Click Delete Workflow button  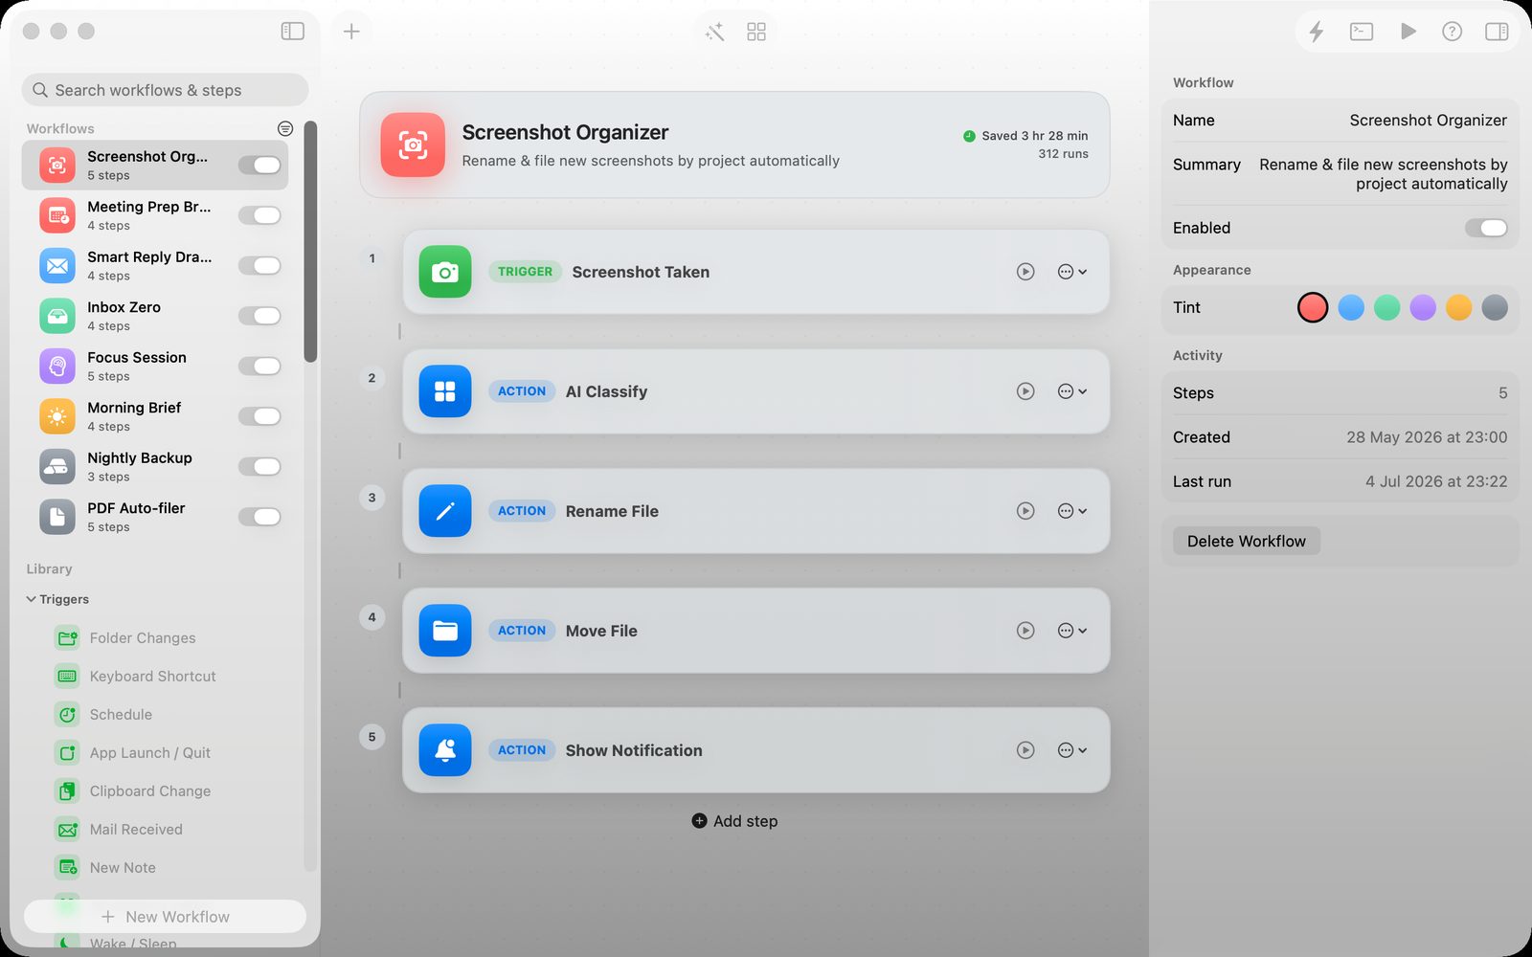tap(1247, 541)
